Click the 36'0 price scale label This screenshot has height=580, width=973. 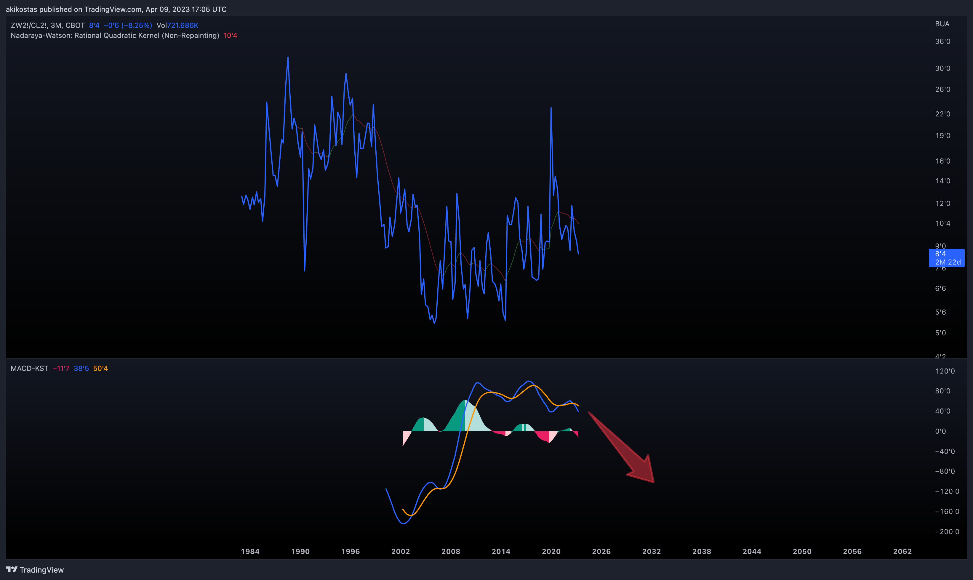tap(942, 41)
